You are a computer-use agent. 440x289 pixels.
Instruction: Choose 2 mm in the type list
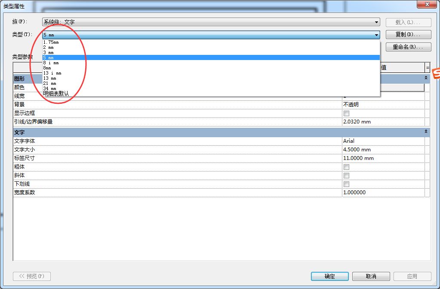coord(211,47)
